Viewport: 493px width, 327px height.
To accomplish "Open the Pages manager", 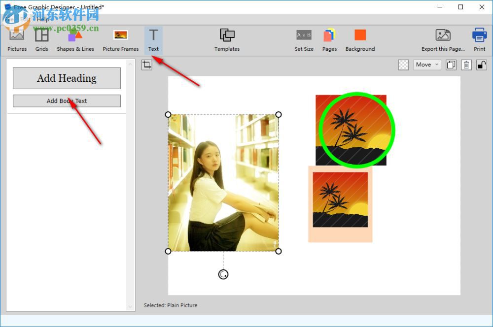I will (x=329, y=39).
